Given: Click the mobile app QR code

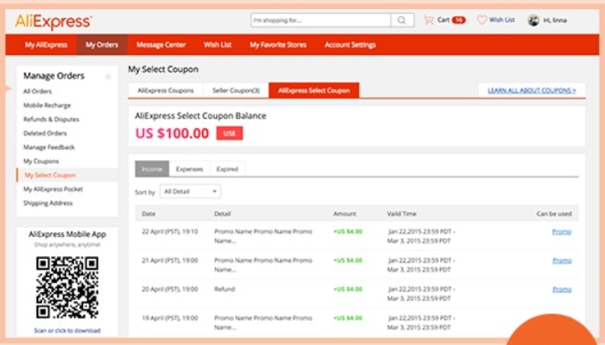Looking at the screenshot, I should coord(67,287).
